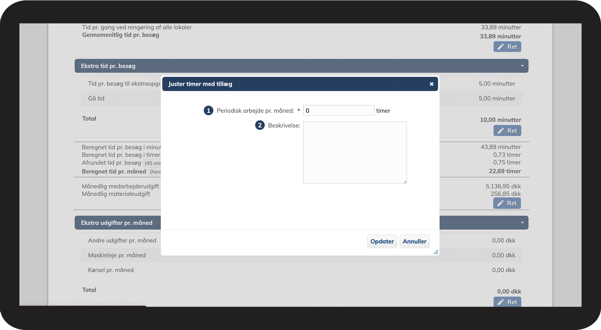This screenshot has width=601, height=330.
Task: Click the 256,85 dkk value
Action: point(505,194)
